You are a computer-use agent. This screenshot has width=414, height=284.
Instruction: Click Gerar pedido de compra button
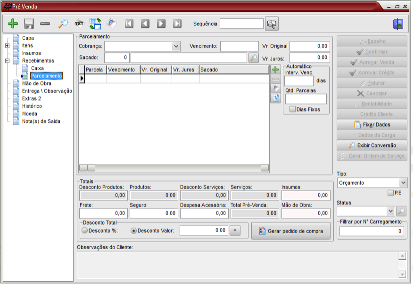pos(291,231)
